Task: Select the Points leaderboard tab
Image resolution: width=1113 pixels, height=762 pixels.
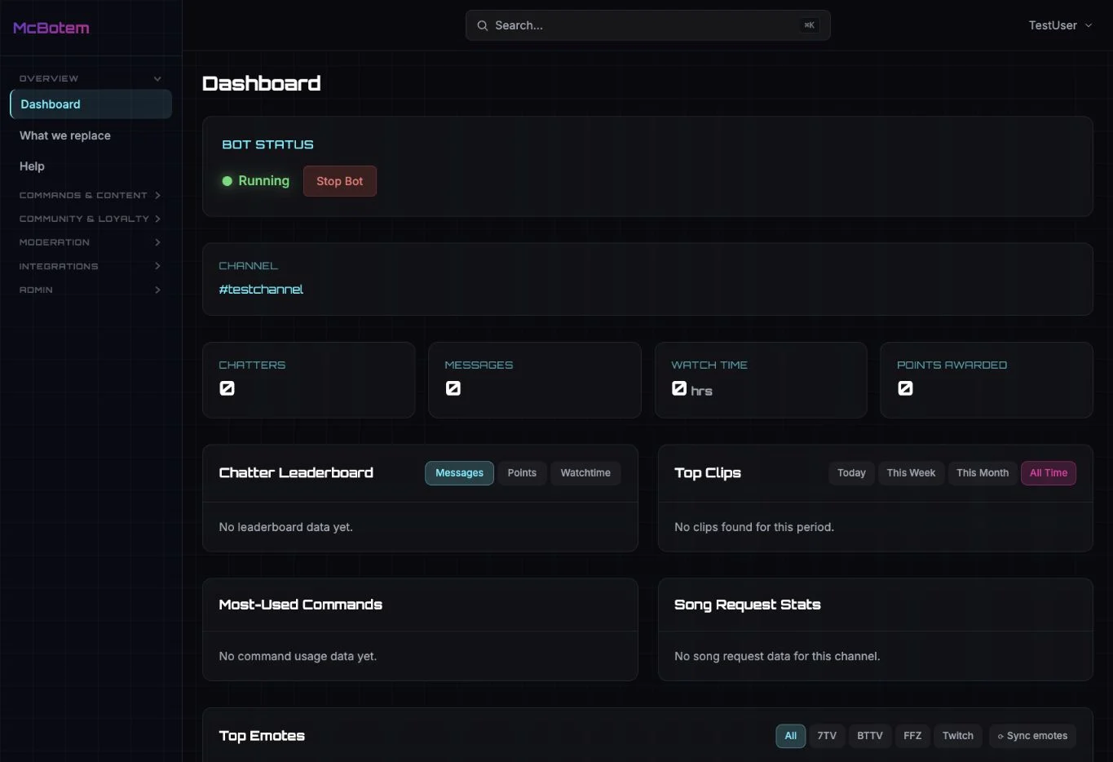Action: (522, 473)
